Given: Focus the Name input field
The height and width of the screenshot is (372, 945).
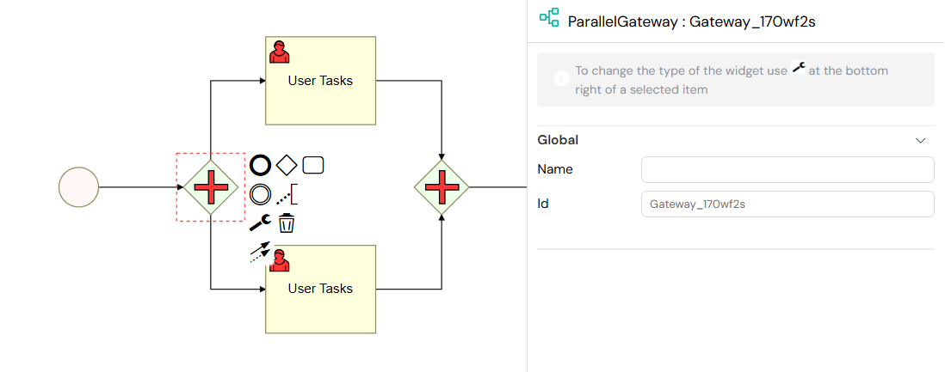Looking at the screenshot, I should coord(787,170).
